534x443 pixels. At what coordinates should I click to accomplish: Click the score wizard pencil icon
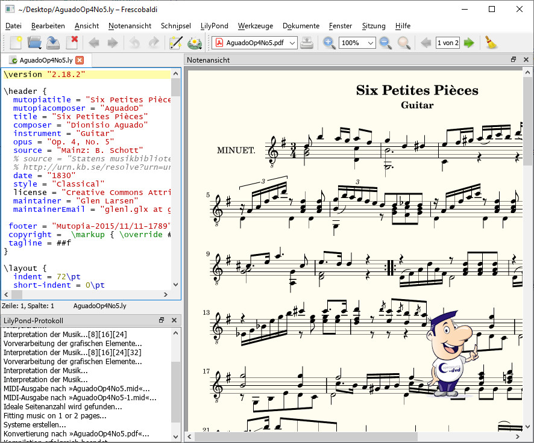point(175,43)
